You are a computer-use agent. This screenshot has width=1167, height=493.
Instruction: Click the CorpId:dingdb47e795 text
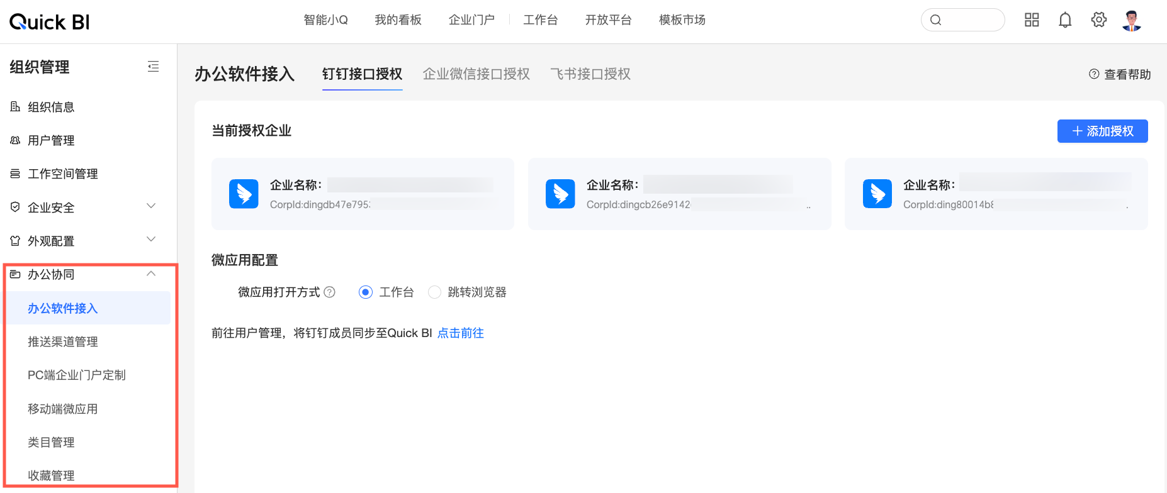[x=320, y=204]
